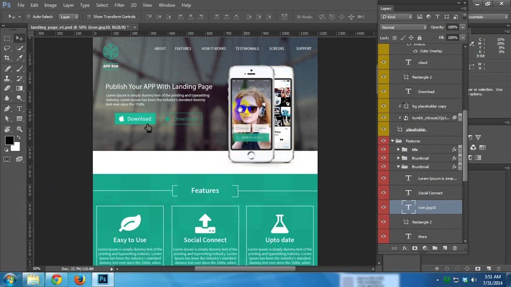The width and height of the screenshot is (511, 287).
Task: Open the Add layer style menu
Action: click(404, 248)
